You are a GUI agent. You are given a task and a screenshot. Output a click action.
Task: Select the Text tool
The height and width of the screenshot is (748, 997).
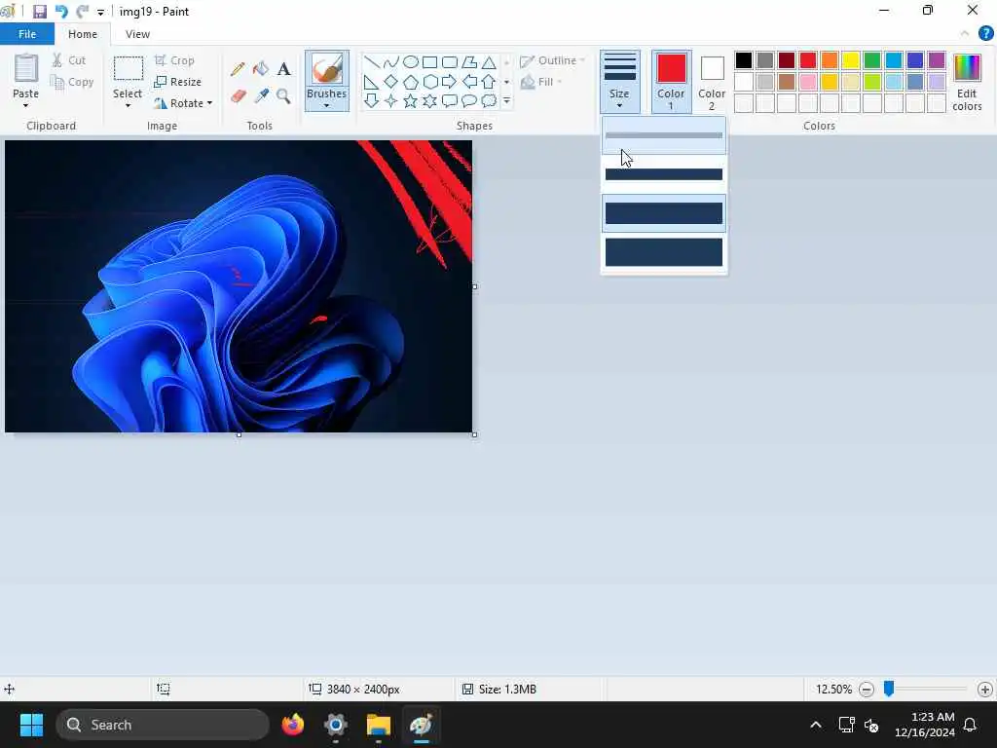283,69
